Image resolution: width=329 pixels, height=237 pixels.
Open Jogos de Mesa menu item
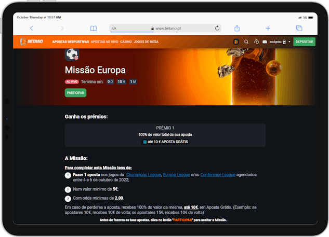(x=146, y=41)
